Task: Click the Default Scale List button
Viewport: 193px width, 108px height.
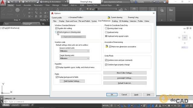Action: pos(125,83)
